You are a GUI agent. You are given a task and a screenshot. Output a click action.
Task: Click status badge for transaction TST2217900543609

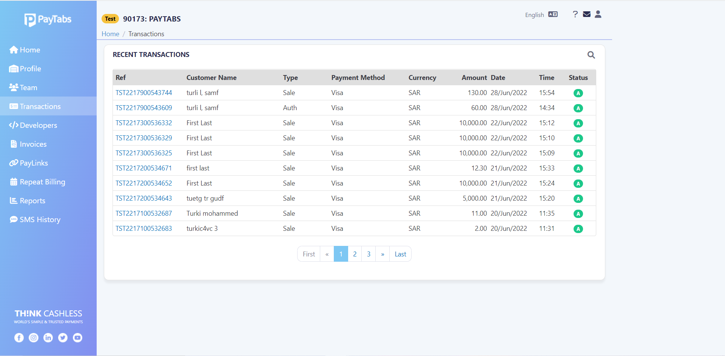(578, 108)
